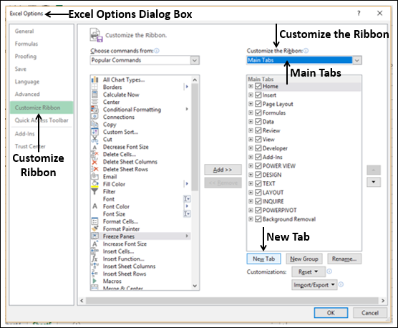This screenshot has height=328, width=398.
Task: Click the Email command icon
Action: [94, 177]
